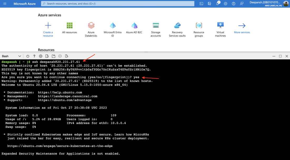
Task: Restart Cloud Shell with power icon
Action: (x=28, y=56)
